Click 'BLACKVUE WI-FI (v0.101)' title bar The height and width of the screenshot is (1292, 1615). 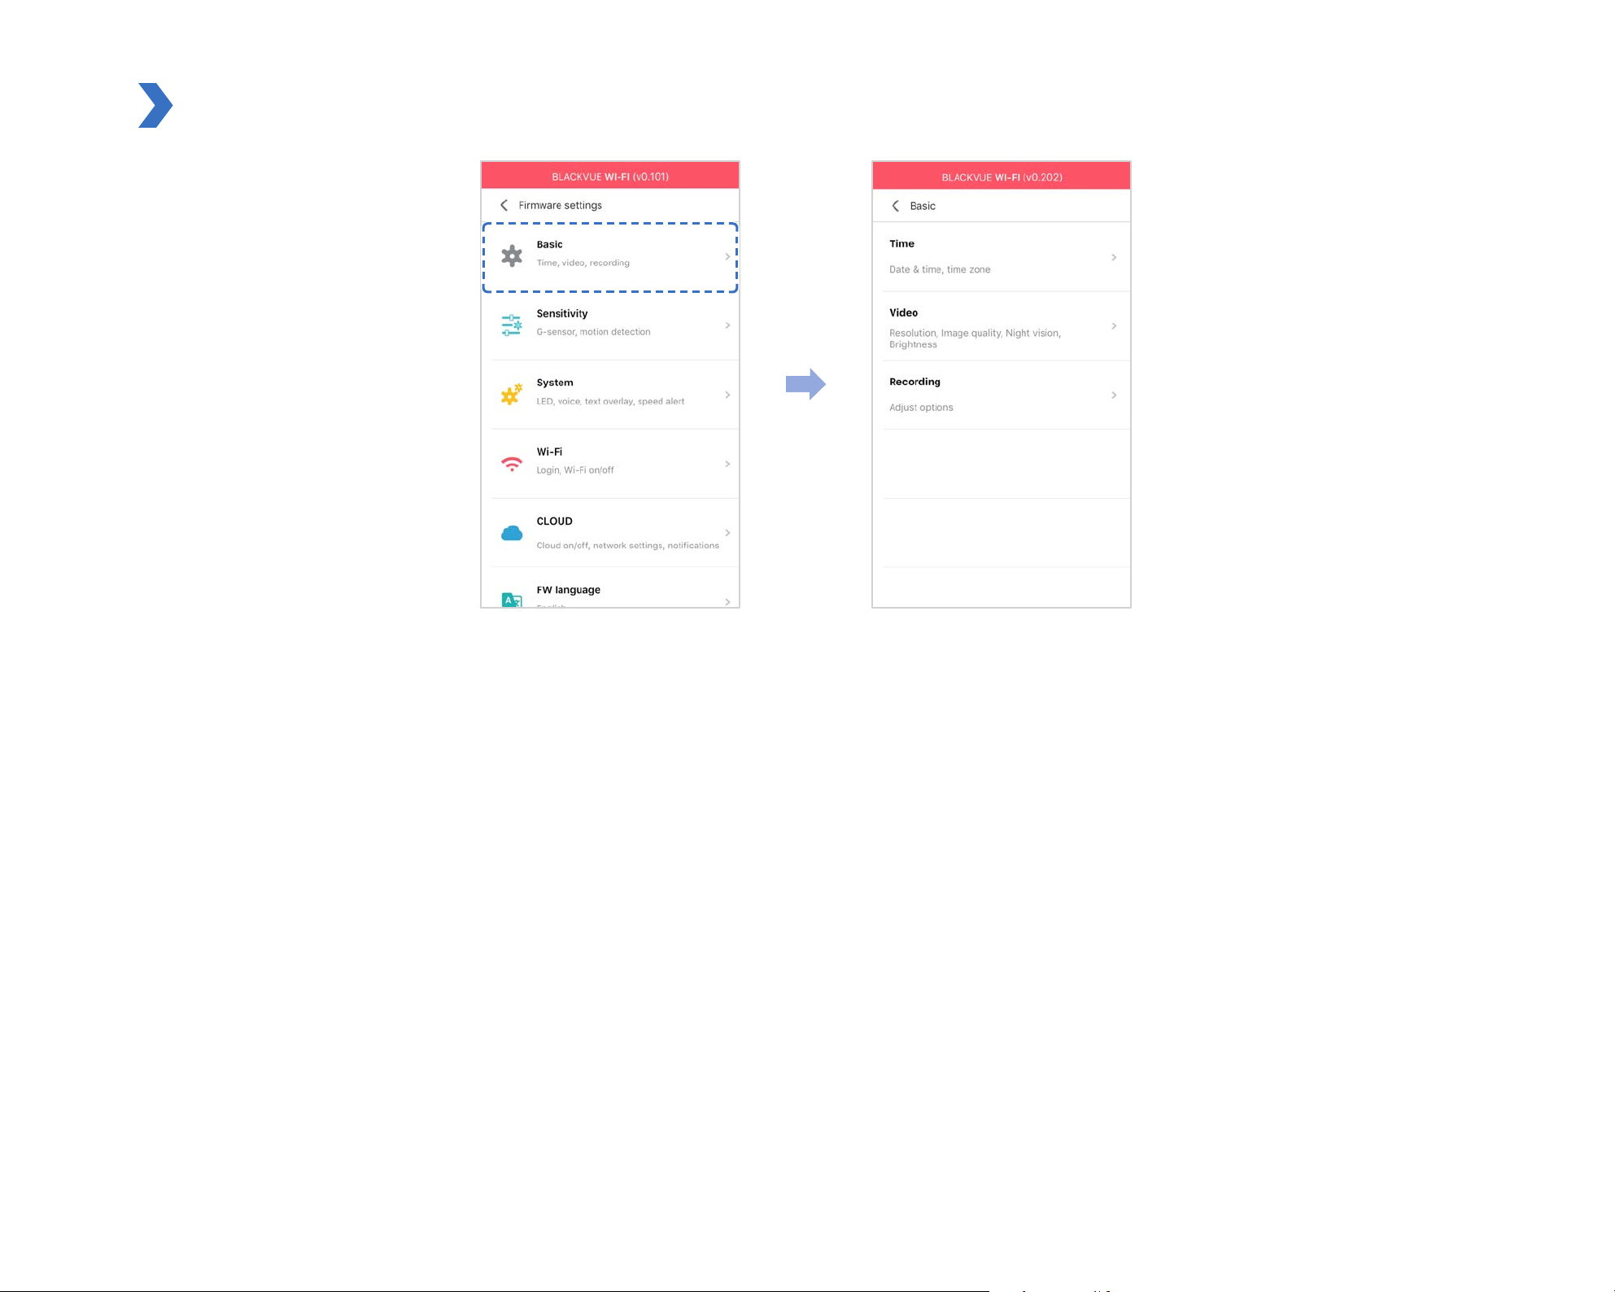610,177
